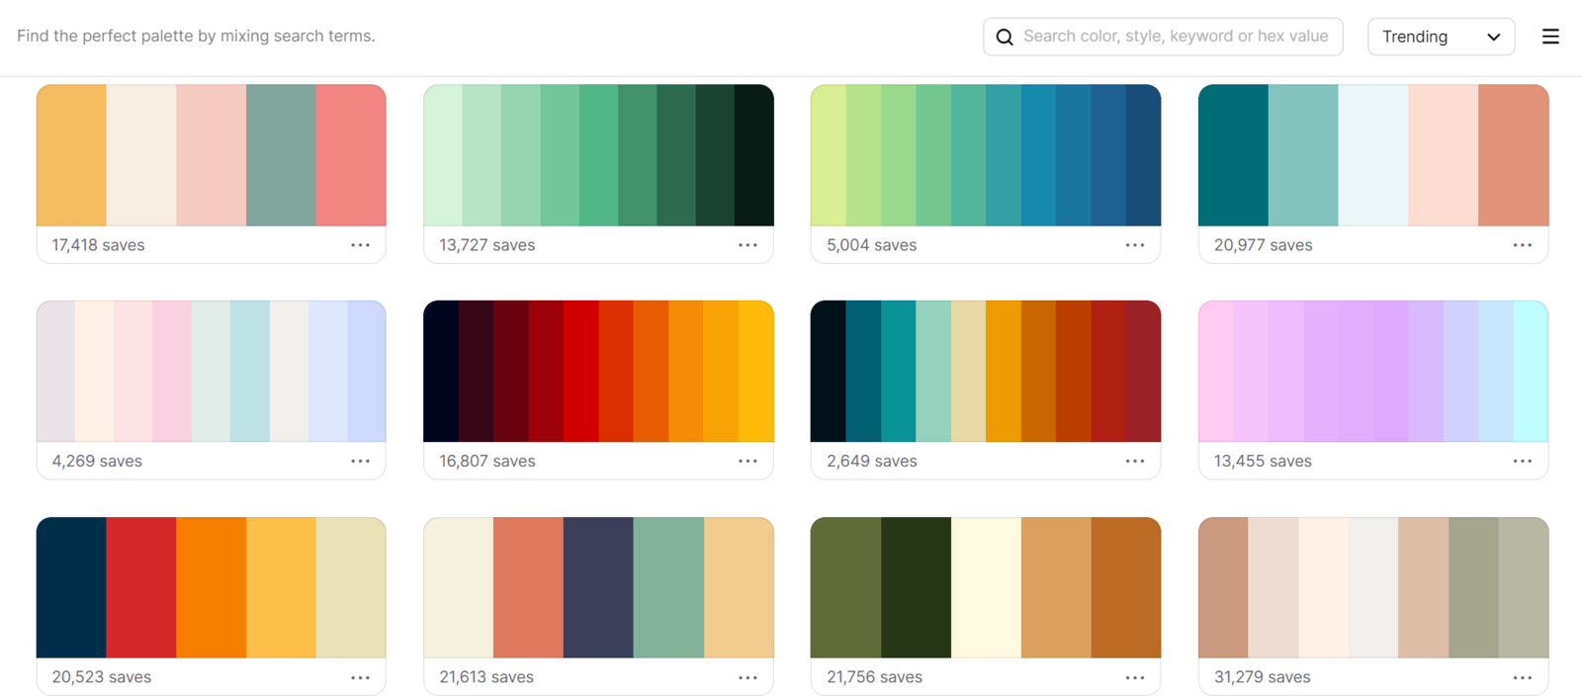Click ellipsis on the 5,004 saves palette
The width and height of the screenshot is (1582, 696).
click(x=1134, y=245)
